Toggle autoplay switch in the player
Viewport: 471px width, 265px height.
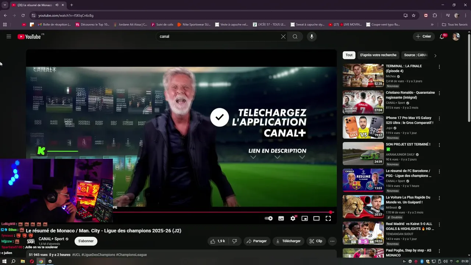[269, 218]
